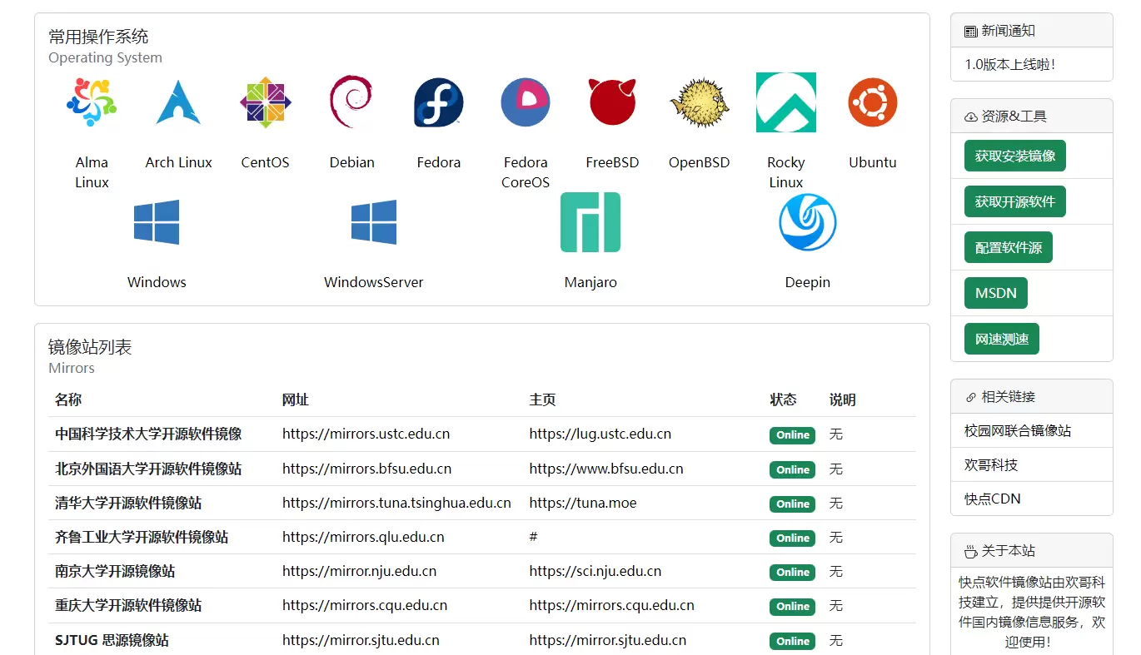Click the 关于本站 coffee cup icon
1141x655 pixels.
pos(970,551)
